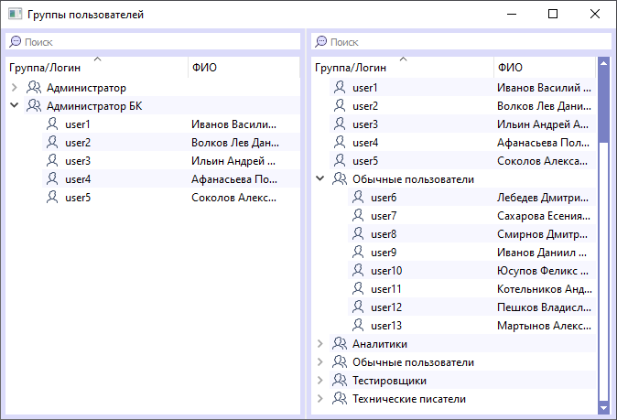This screenshot has width=617, height=420.
Task: Click the Аналитики group icon
Action: (x=340, y=344)
